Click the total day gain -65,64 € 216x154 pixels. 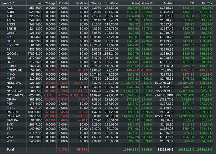(x=82, y=150)
